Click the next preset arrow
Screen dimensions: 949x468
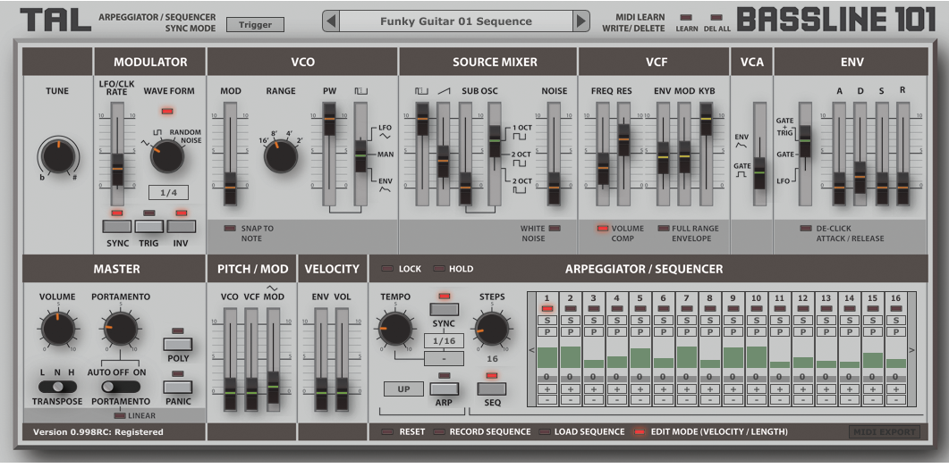pyautogui.click(x=581, y=21)
